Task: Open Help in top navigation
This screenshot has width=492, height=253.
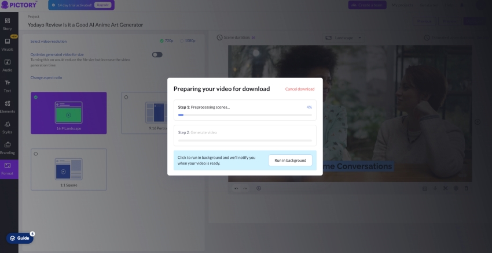Action: (x=449, y=5)
